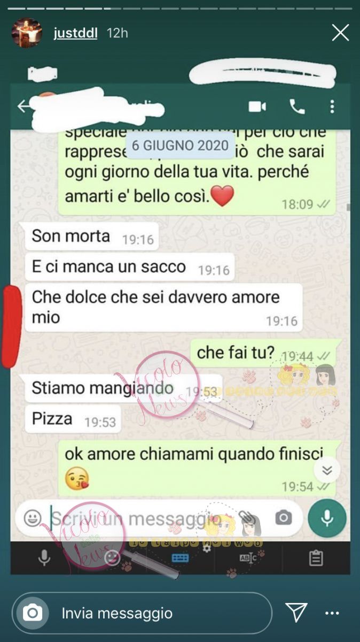Tap the keyboard clipboard icon
360x642 pixels.
point(316,558)
